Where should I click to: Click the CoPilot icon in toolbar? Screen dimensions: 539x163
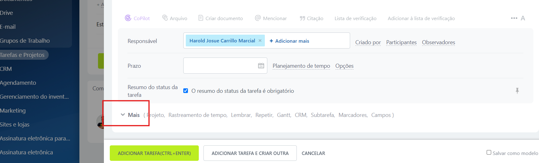(128, 18)
